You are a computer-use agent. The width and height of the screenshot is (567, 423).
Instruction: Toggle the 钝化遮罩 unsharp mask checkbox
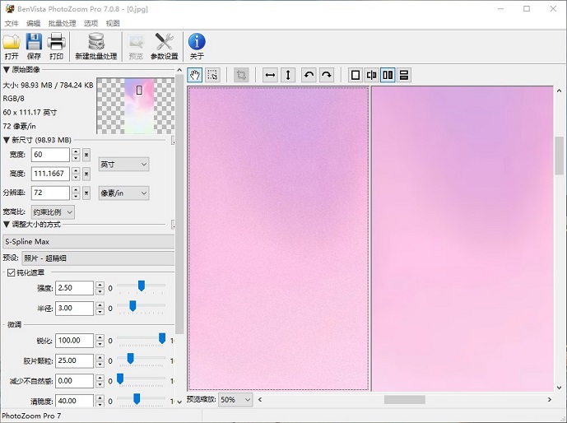[x=11, y=272]
